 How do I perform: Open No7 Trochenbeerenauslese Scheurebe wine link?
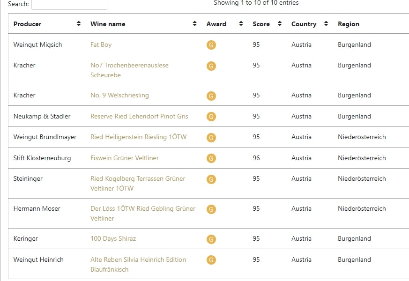[129, 70]
